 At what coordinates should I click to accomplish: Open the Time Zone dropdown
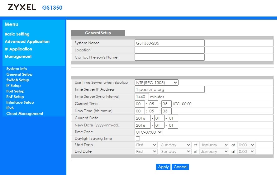(x=149, y=132)
